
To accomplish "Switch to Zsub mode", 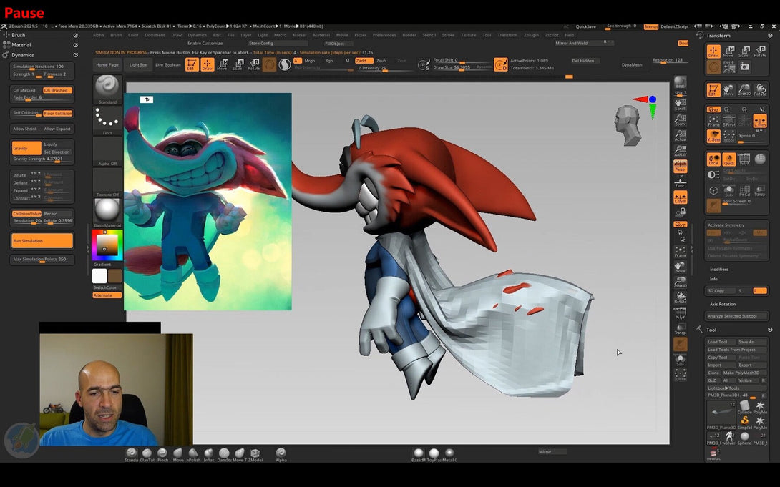I will coord(381,61).
